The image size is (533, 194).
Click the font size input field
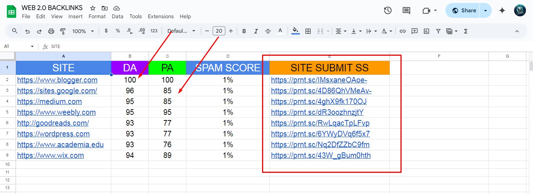coord(219,31)
